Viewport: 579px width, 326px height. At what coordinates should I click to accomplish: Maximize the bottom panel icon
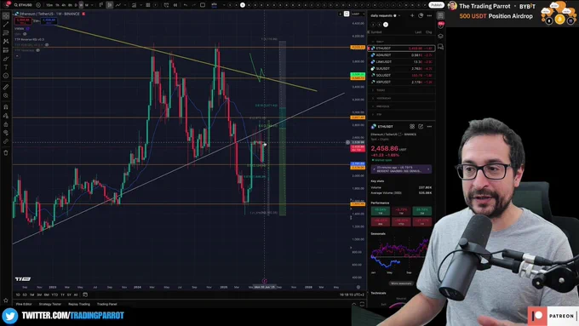[362, 304]
